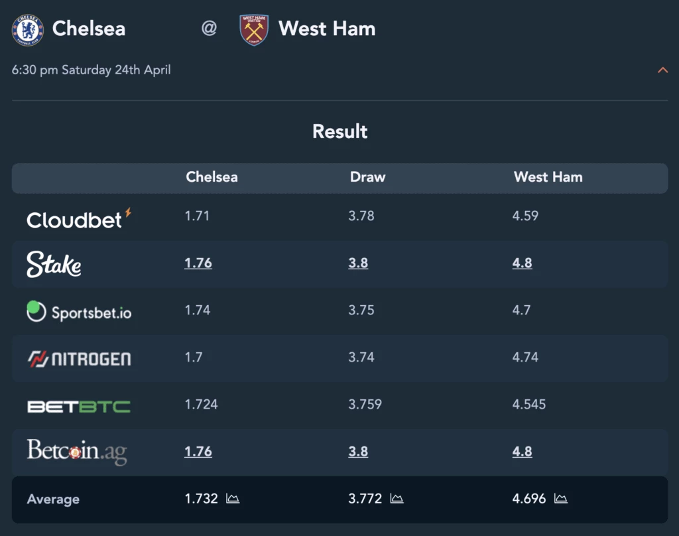Click the West Ham club crest icon
Screen dimensions: 679x536
pyautogui.click(x=254, y=29)
